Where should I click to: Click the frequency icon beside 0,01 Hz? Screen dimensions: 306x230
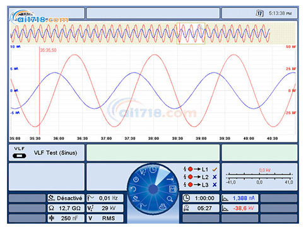(x=91, y=198)
